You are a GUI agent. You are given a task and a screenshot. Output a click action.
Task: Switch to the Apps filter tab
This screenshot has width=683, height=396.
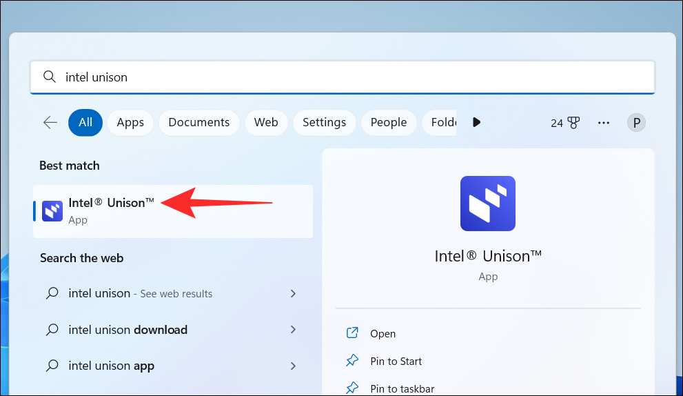click(x=130, y=123)
